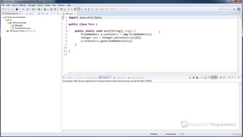Toggle Mark Occurrences in toolbar
Screen dimensions: 243x137
(x=79, y=9)
